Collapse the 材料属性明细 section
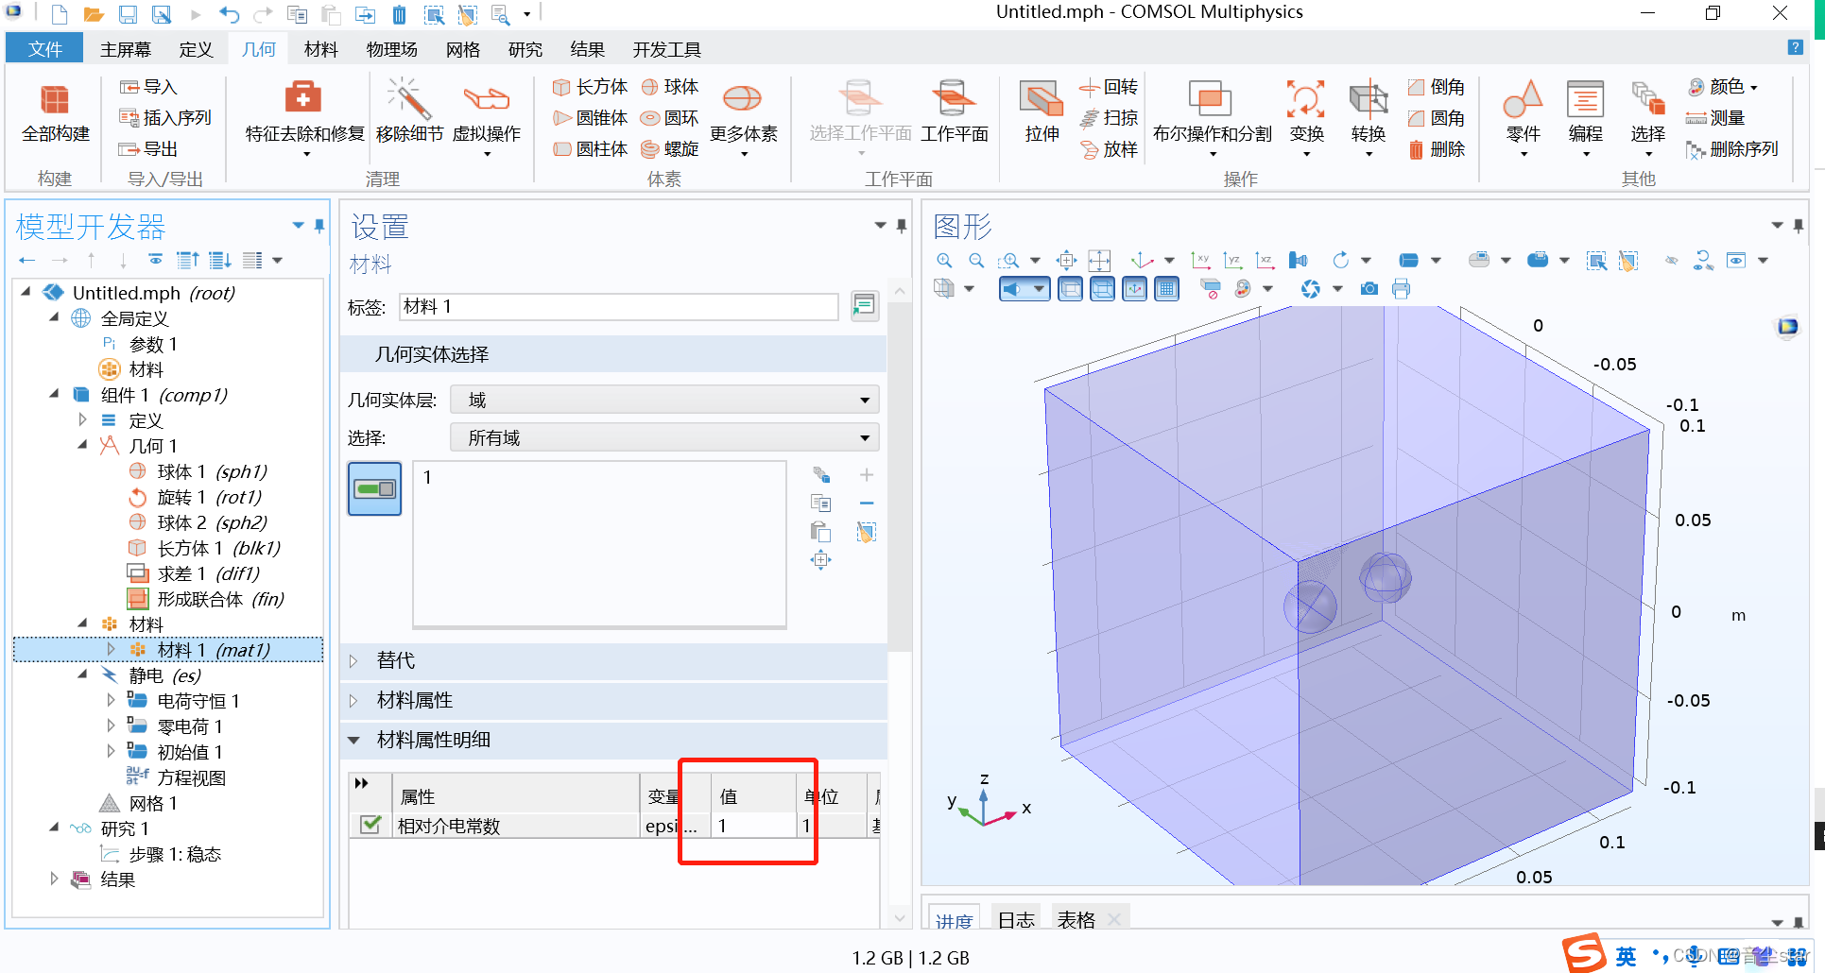The height and width of the screenshot is (973, 1825). [353, 740]
